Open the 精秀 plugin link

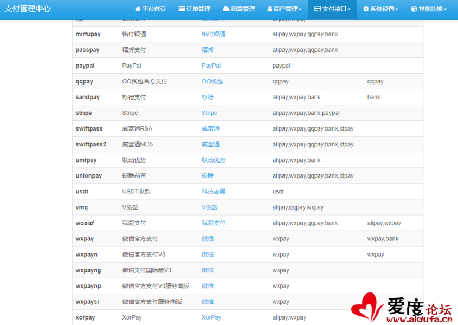click(208, 50)
